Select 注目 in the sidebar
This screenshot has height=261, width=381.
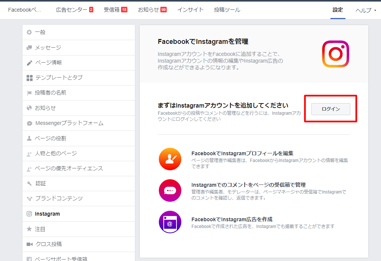[x=79, y=229]
